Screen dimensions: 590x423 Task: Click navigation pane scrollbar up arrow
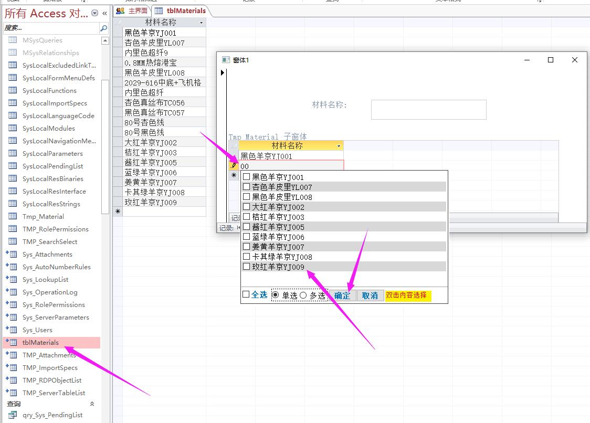coord(106,40)
